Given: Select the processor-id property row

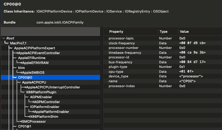Looking at the screenshot, I should click(x=163, y=57).
